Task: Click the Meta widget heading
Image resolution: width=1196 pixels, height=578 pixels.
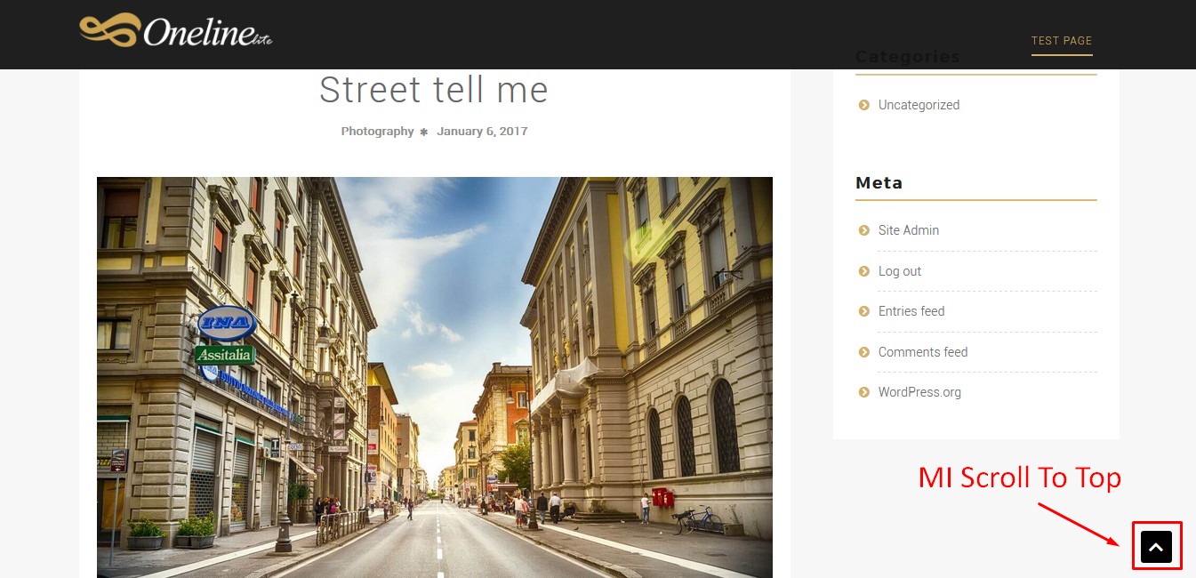Action: (x=879, y=182)
